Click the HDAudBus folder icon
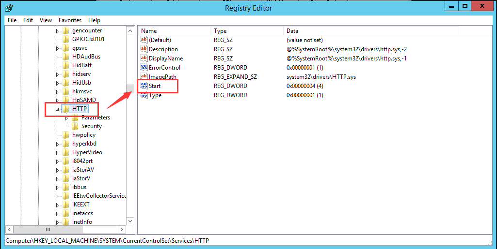497x249 pixels. (65, 57)
